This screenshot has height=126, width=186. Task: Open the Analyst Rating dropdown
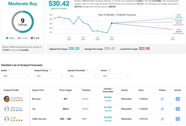(50, 76)
